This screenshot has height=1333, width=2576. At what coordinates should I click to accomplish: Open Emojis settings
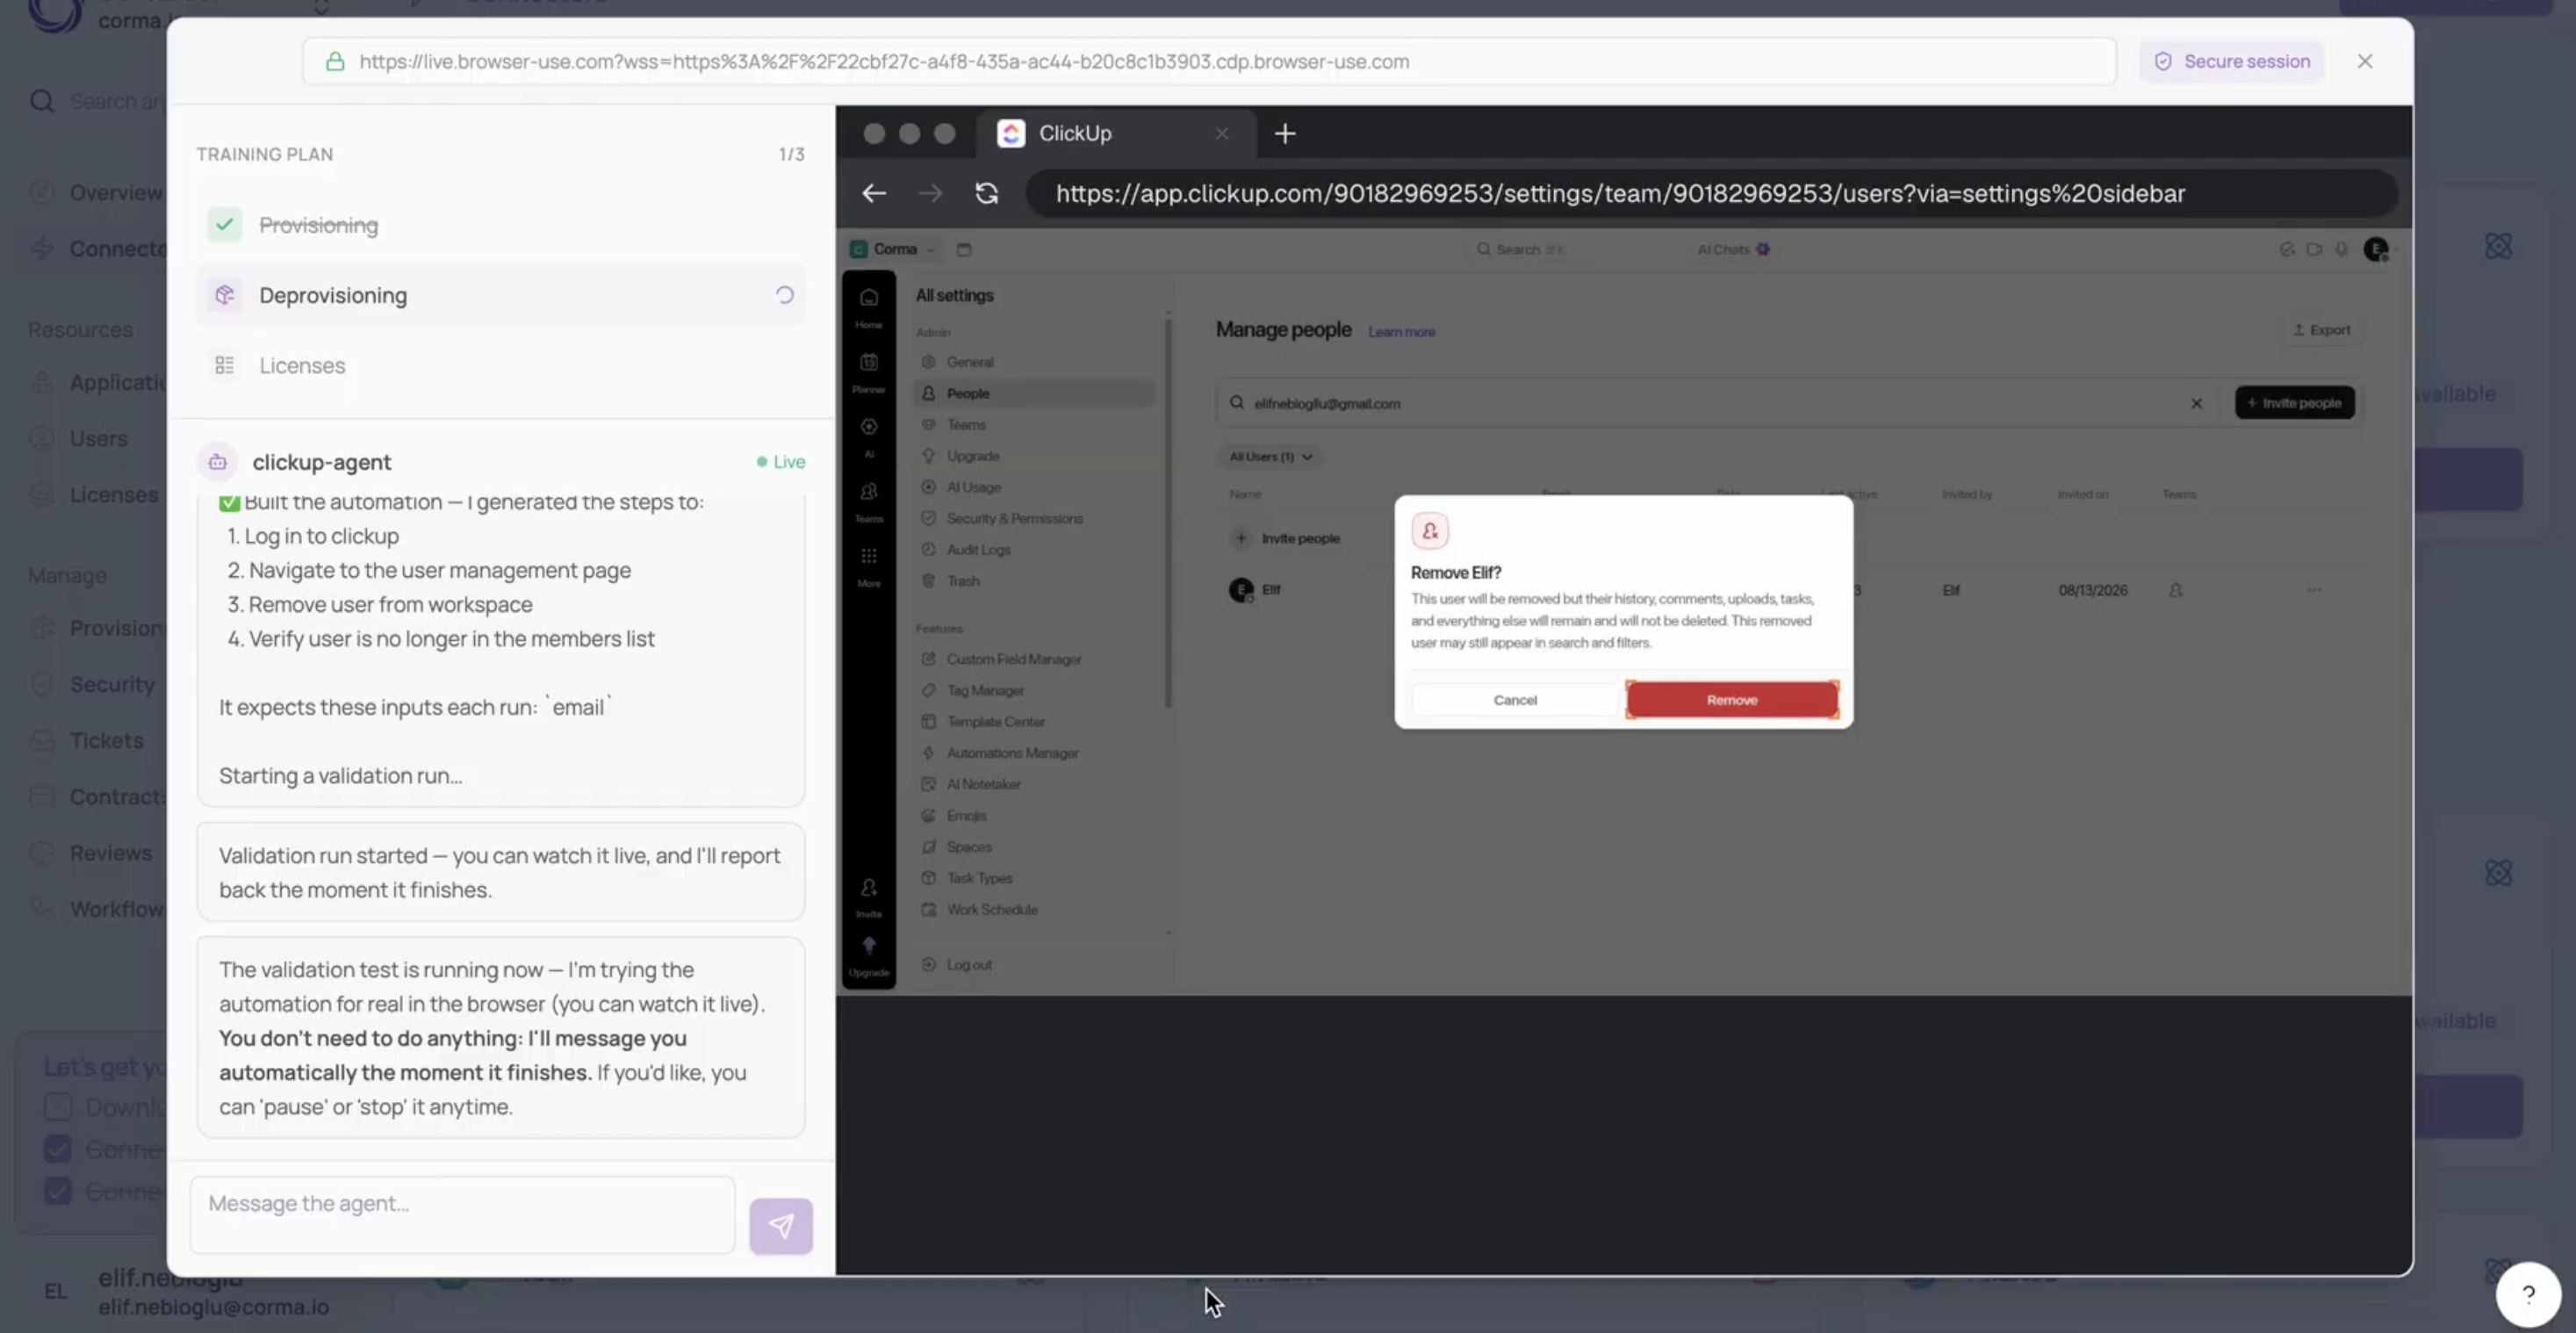pyautogui.click(x=1034, y=815)
